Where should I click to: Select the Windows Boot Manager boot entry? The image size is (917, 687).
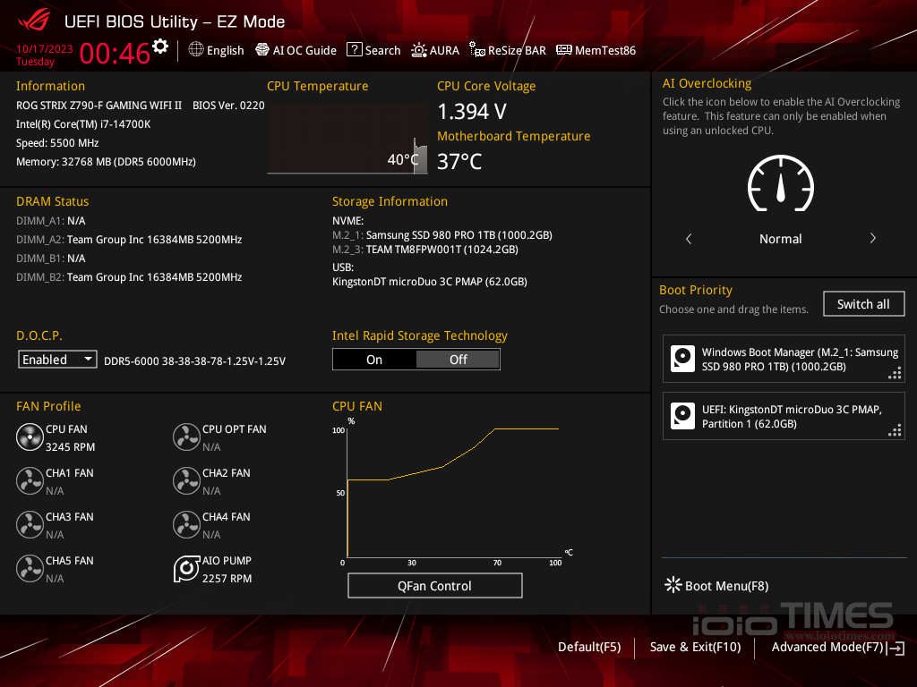pos(784,359)
